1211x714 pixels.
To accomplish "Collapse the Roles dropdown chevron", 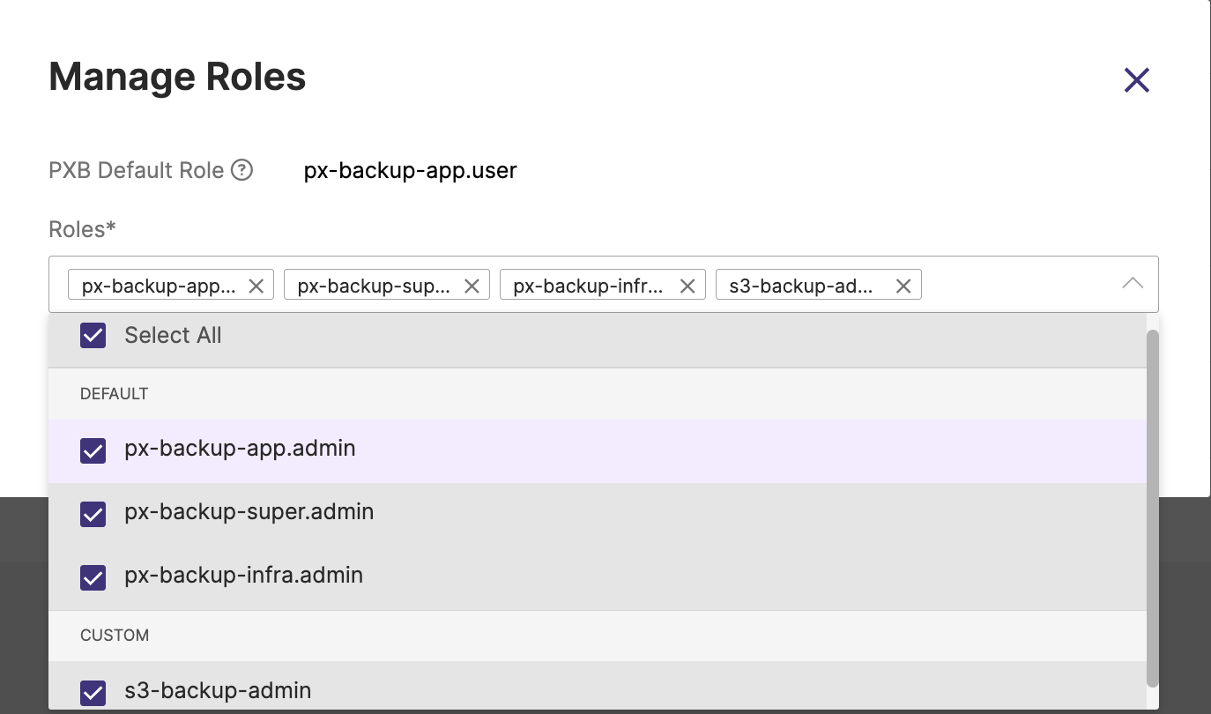I will [1133, 284].
